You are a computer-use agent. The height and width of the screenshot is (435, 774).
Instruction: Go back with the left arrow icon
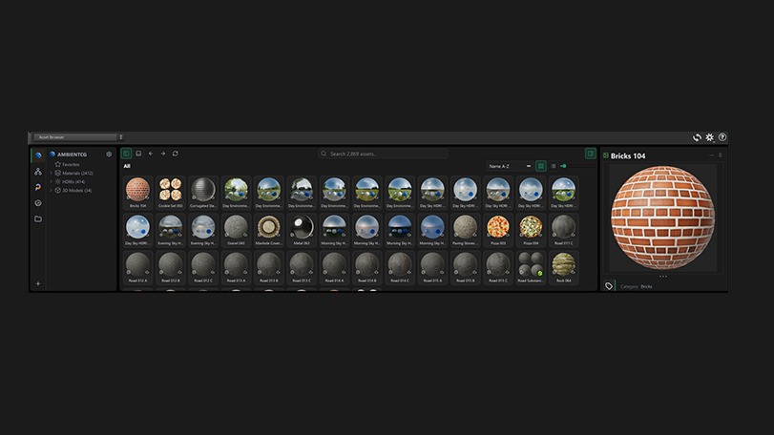151,154
